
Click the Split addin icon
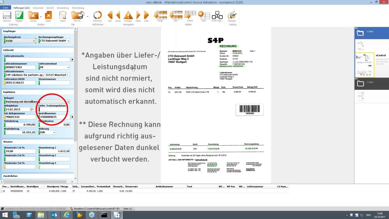click(176, 15)
